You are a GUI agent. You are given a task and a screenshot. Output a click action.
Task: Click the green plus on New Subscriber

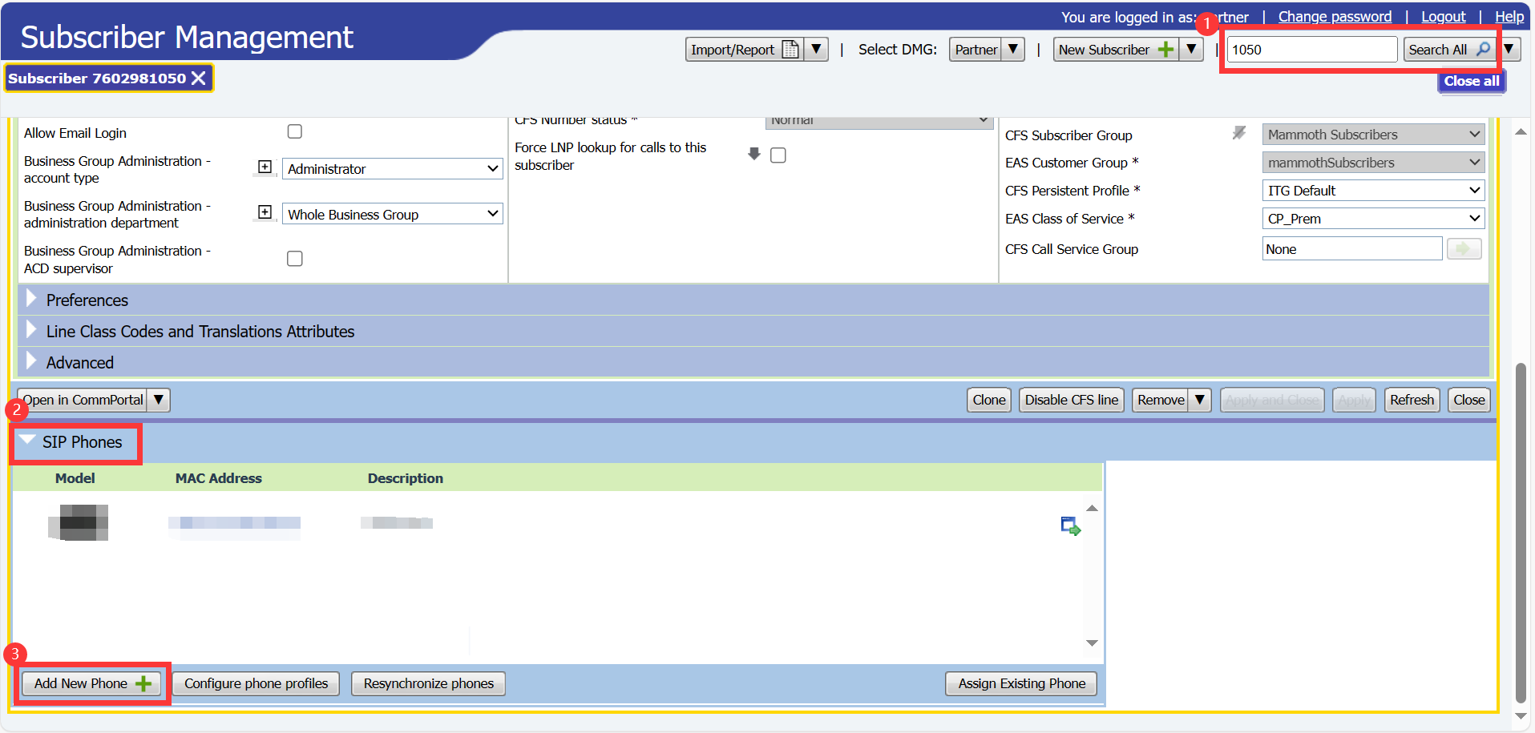(1165, 50)
